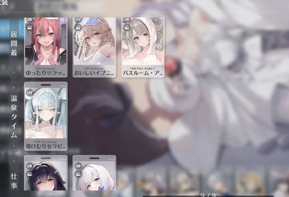Image resolution: width=289 pixels, height=197 pixels.
Task: Open the pink-haired ゆったりリラッ.. skin portrait
Action: pos(46,42)
